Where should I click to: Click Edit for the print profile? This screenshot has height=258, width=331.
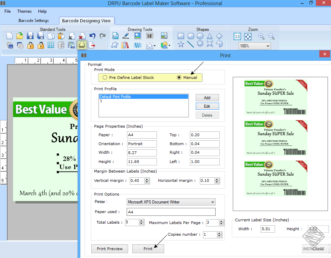point(207,106)
